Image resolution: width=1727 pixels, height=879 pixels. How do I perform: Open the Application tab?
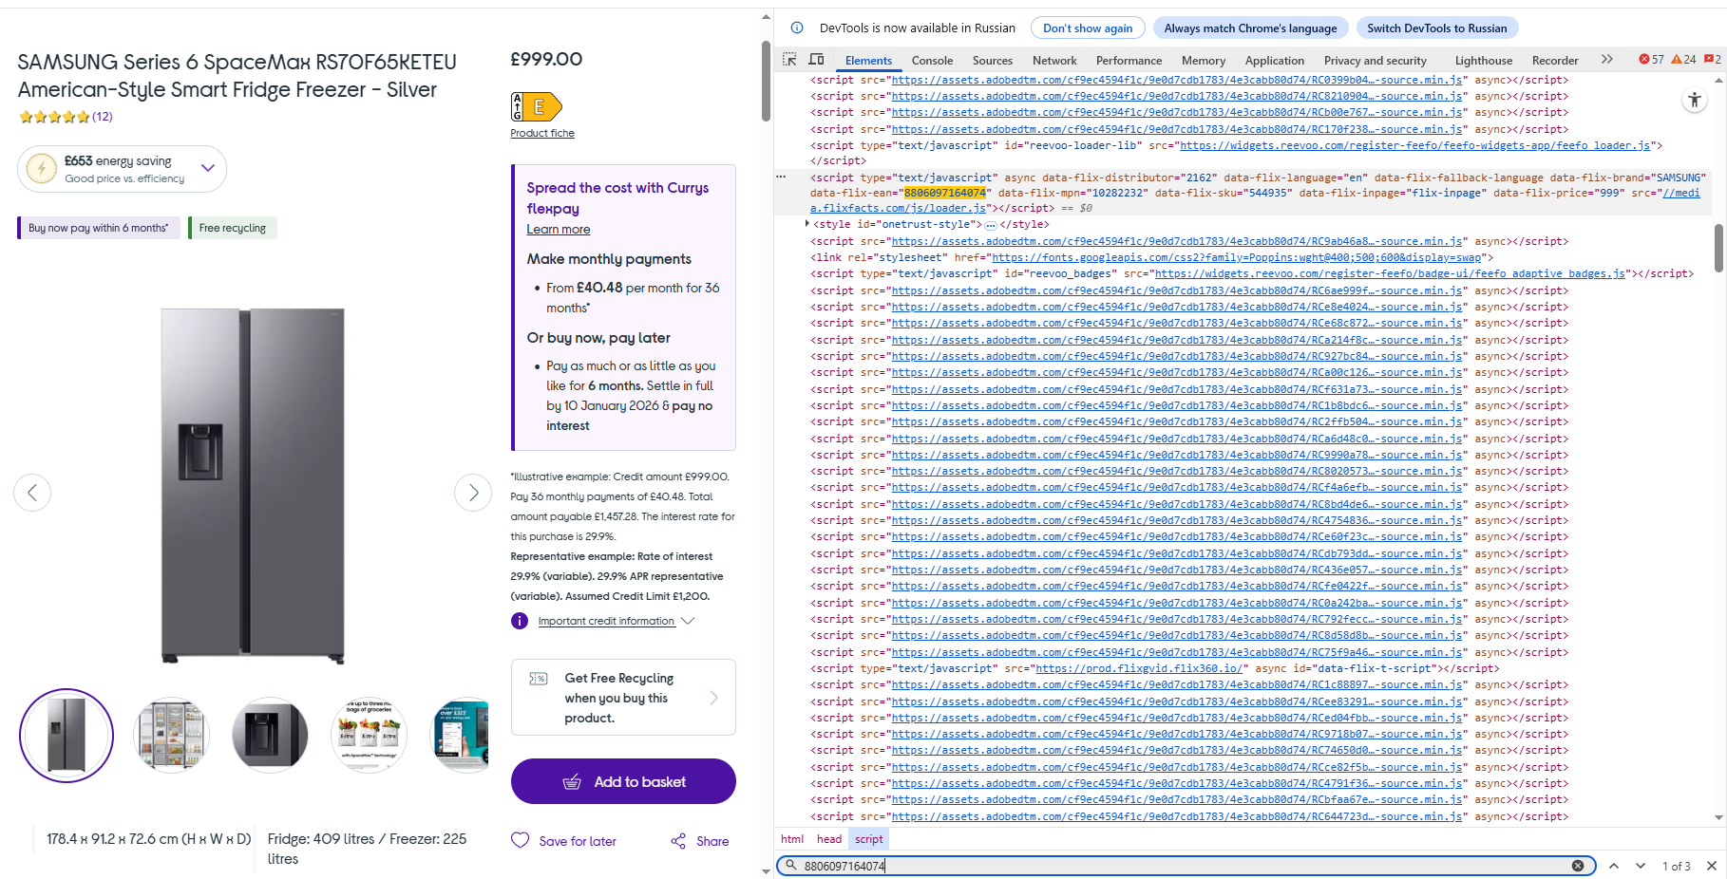pos(1275,60)
